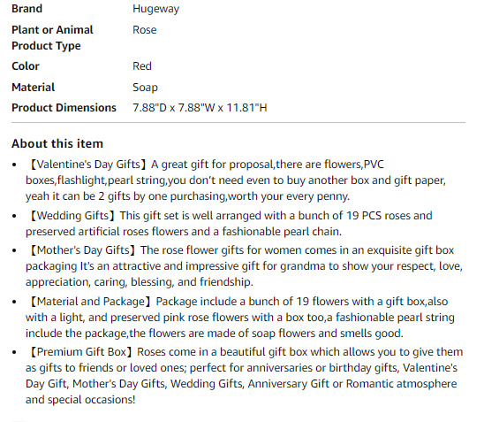
Task: Select the Hugeway brand value
Action: (155, 9)
